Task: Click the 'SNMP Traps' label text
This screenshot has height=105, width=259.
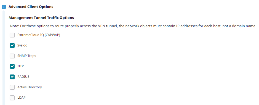Action: [x=26, y=56]
